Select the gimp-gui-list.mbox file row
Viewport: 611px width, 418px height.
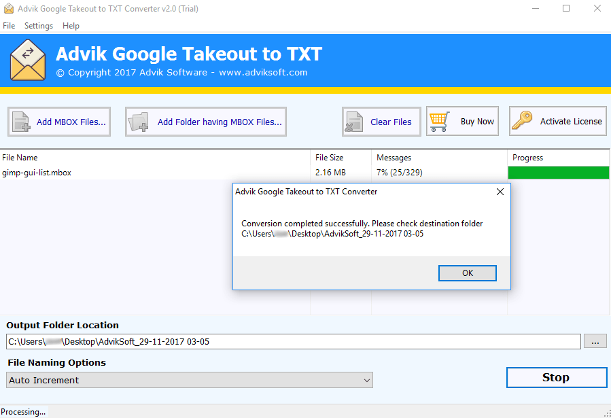[304, 173]
